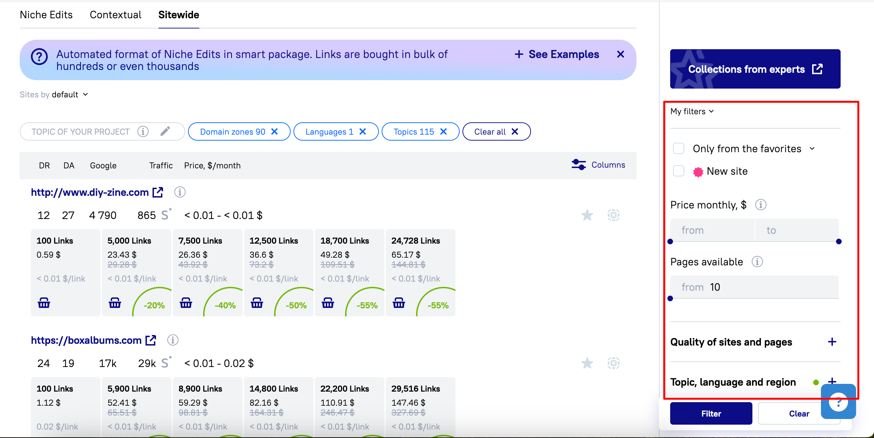The image size is (874, 438).
Task: Open the Sites by default sort dropdown
Action: tap(54, 95)
